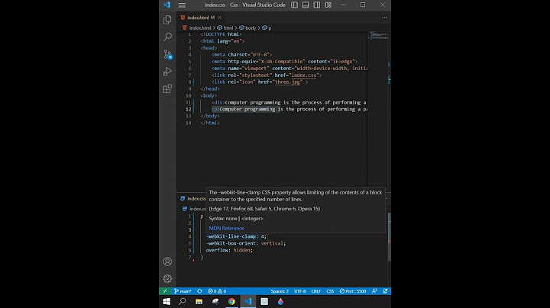Click the div line starting 'Computer programming'
The height and width of the screenshot is (308, 550).
289,103
